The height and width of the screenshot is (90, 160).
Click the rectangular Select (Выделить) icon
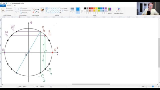coord(17,9)
